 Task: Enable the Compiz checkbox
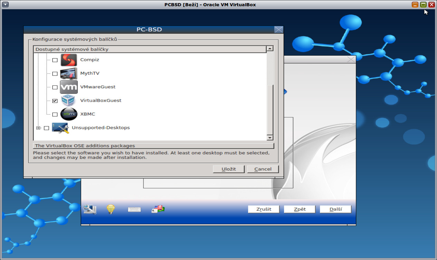[x=54, y=60]
